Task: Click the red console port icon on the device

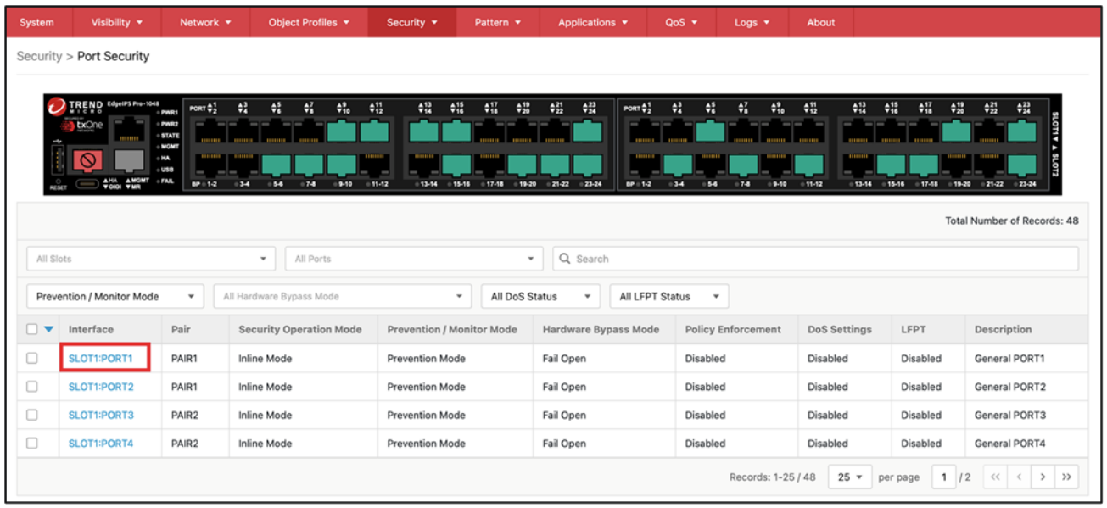Action: click(87, 160)
